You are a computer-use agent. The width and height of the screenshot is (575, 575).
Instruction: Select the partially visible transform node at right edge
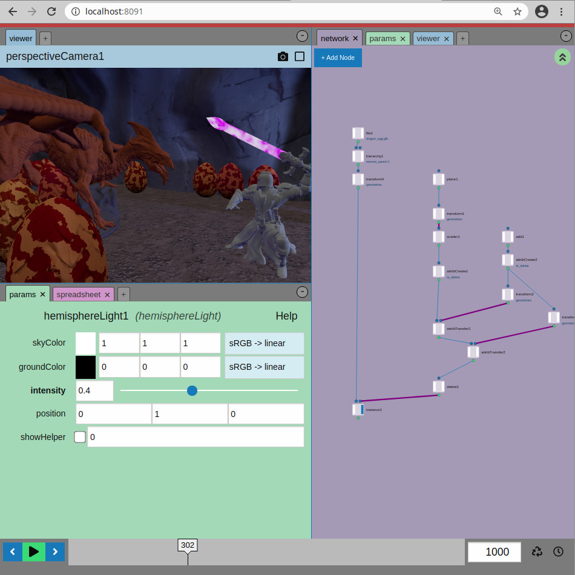[554, 318]
